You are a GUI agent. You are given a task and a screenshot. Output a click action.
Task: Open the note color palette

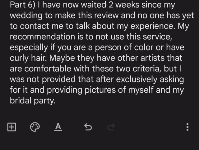pos(35,127)
